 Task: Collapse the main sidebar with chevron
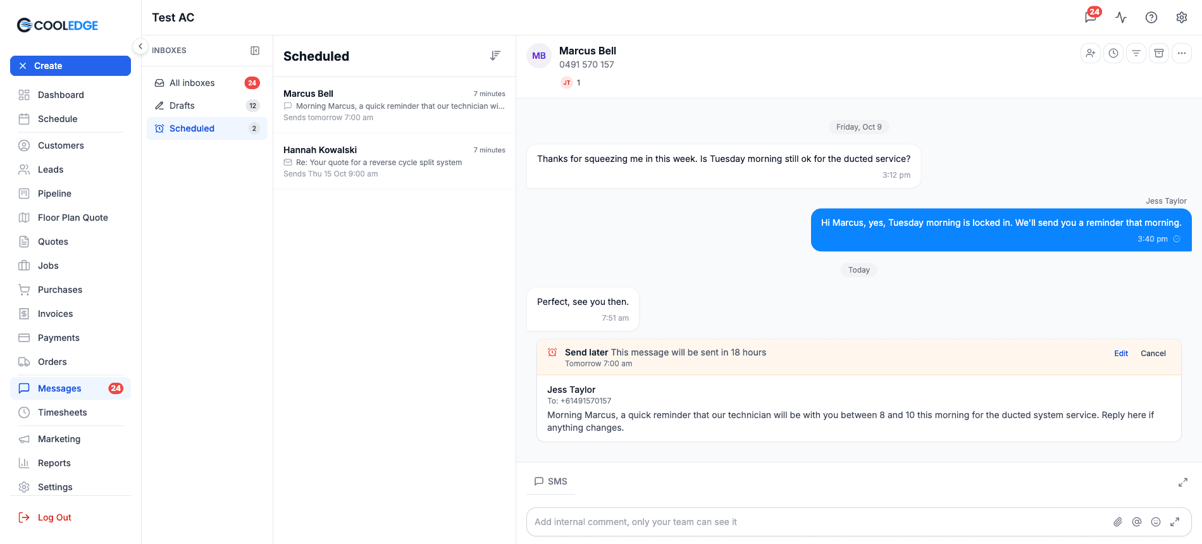pos(140,46)
